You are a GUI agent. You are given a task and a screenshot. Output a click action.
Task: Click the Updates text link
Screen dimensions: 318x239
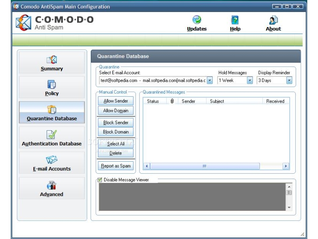(x=197, y=29)
